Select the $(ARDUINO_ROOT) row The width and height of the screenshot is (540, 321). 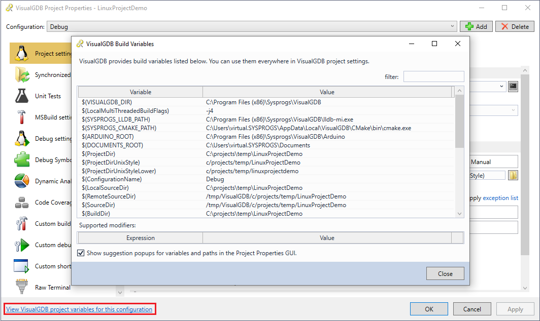click(x=266, y=136)
